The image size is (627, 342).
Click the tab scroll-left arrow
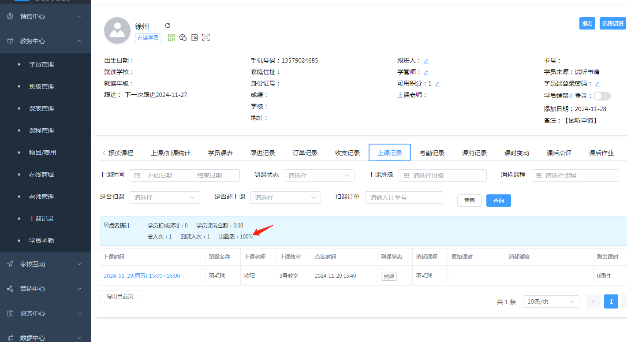point(104,153)
